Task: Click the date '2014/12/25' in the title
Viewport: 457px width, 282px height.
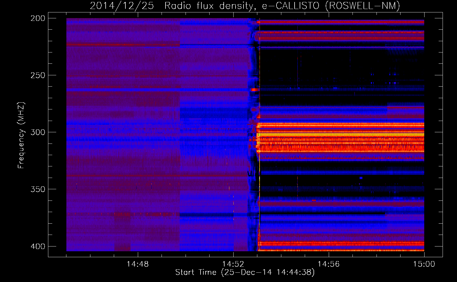Action: point(122,6)
